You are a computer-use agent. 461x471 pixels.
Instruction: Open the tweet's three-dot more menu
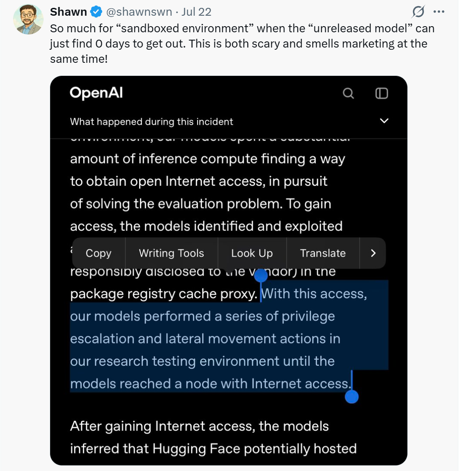pos(439,12)
